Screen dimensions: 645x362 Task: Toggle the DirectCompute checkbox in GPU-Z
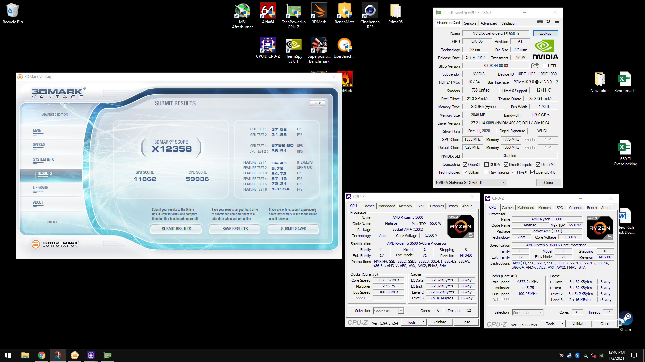506,165
